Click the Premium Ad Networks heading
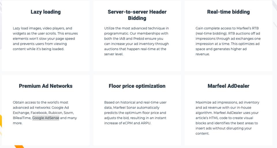 46,86
